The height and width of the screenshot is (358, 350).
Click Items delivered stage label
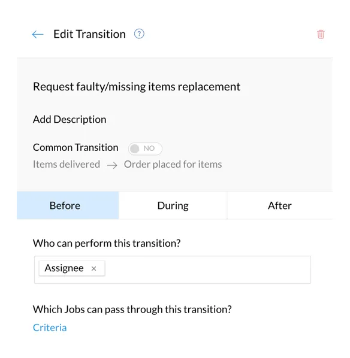[x=67, y=164]
